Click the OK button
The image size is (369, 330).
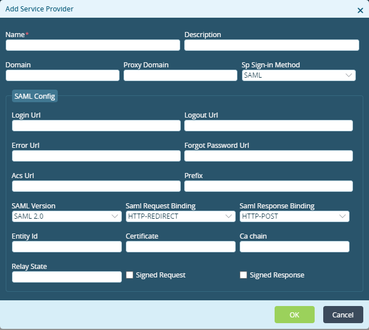pos(294,315)
